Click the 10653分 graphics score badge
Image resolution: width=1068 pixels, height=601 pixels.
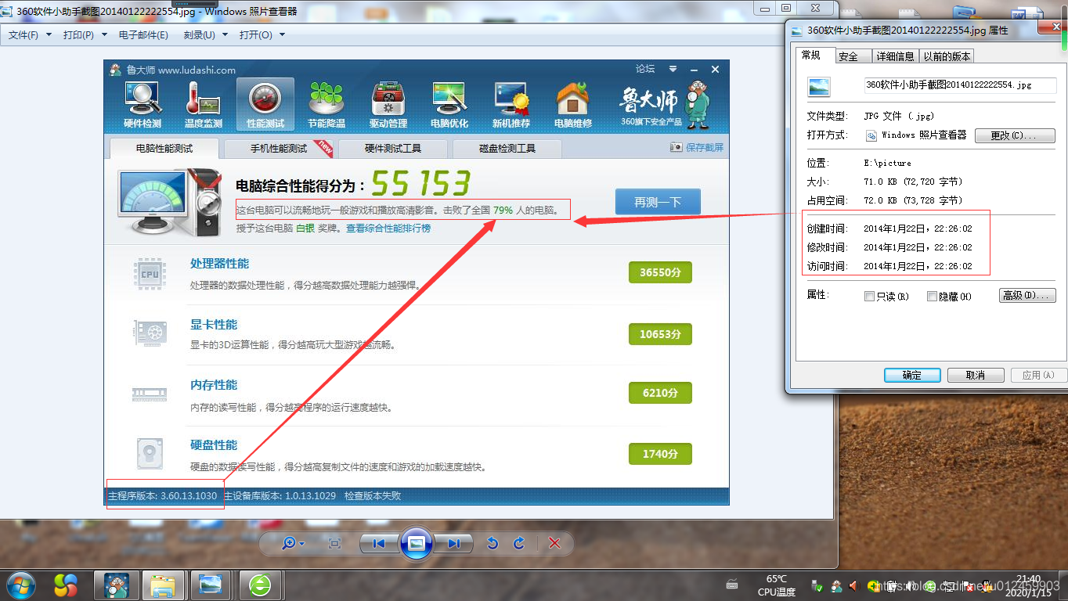tap(660, 334)
